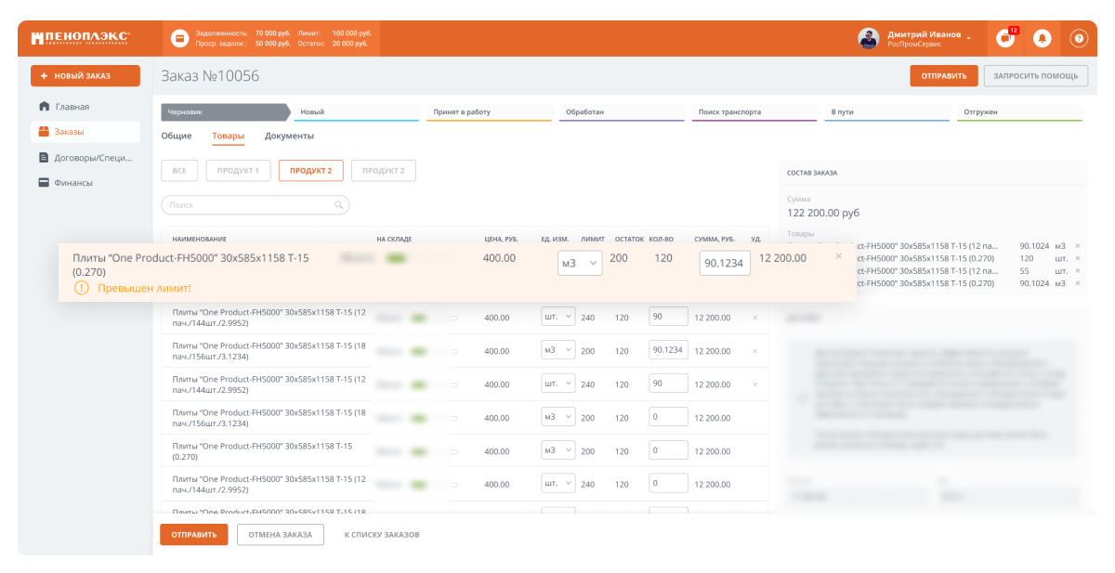Screen dimensions: 1115x573
Task: Click the Превышен лимит! warning text
Action: tap(144, 288)
